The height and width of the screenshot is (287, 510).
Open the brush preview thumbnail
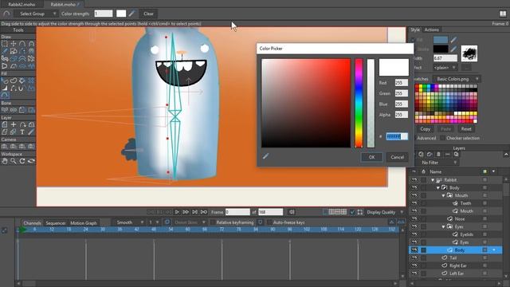pyautogui.click(x=469, y=53)
